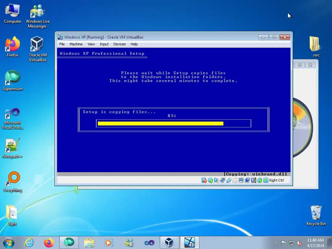Screen dimensions: 332x249
Task: Minimize the Windows XP VirtualBox window
Action: tap(263, 37)
